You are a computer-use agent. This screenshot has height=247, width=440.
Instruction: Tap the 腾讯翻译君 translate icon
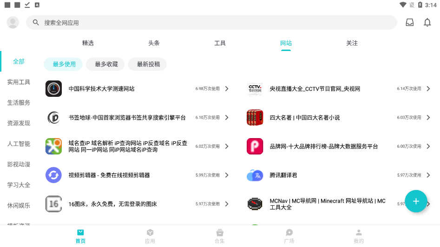(x=255, y=175)
